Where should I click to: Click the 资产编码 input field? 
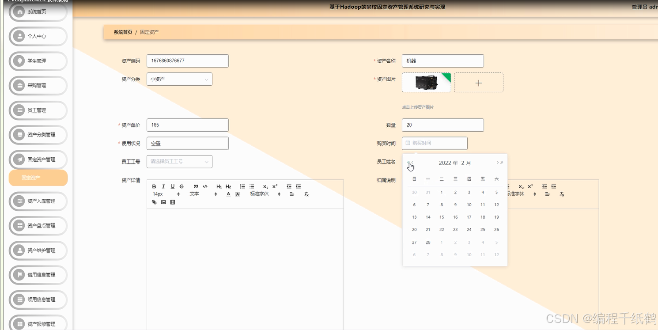(188, 61)
